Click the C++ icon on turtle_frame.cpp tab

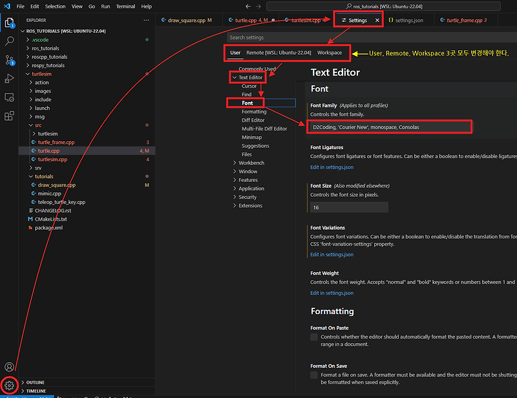[x=442, y=20]
